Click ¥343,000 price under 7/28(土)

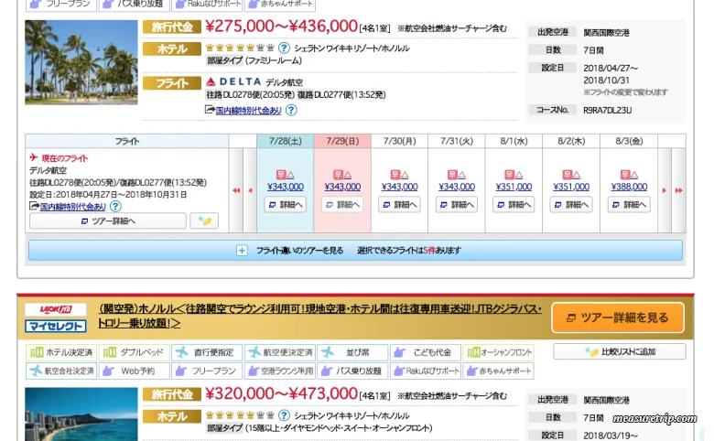click(285, 187)
